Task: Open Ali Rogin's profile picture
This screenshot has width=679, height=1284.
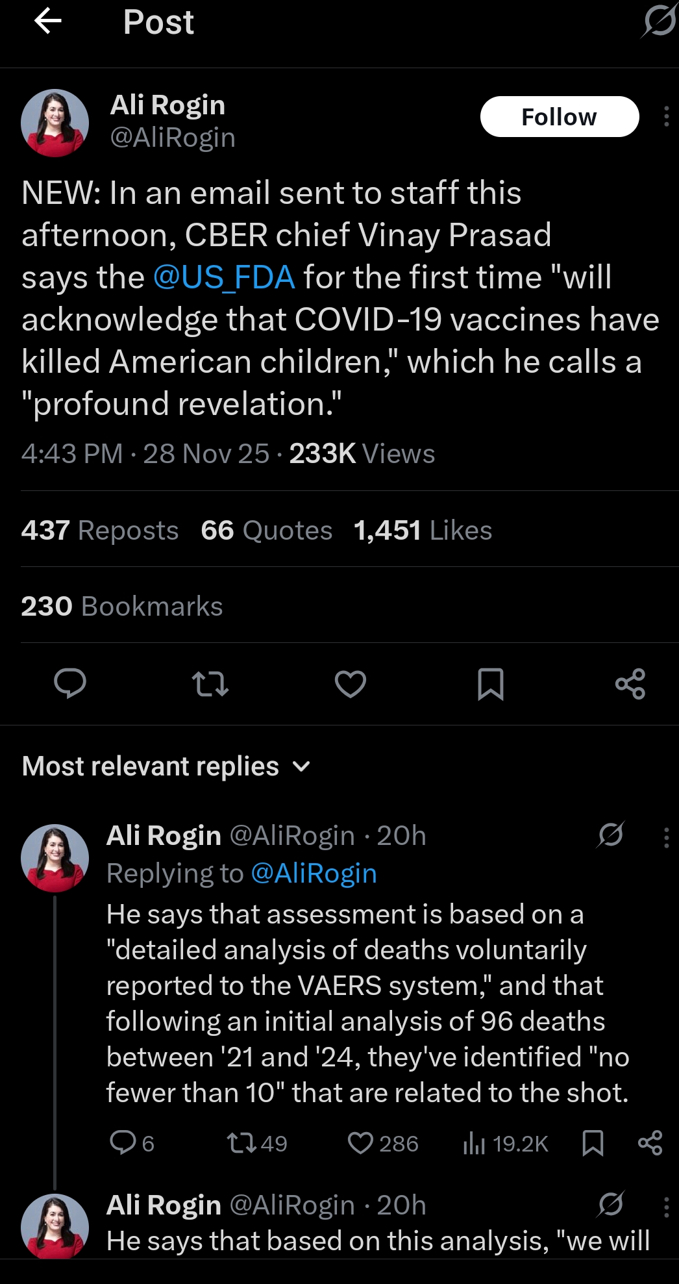Action: tap(55, 123)
